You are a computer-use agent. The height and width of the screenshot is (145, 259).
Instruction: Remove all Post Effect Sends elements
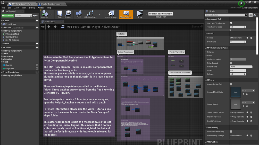tap(251, 121)
